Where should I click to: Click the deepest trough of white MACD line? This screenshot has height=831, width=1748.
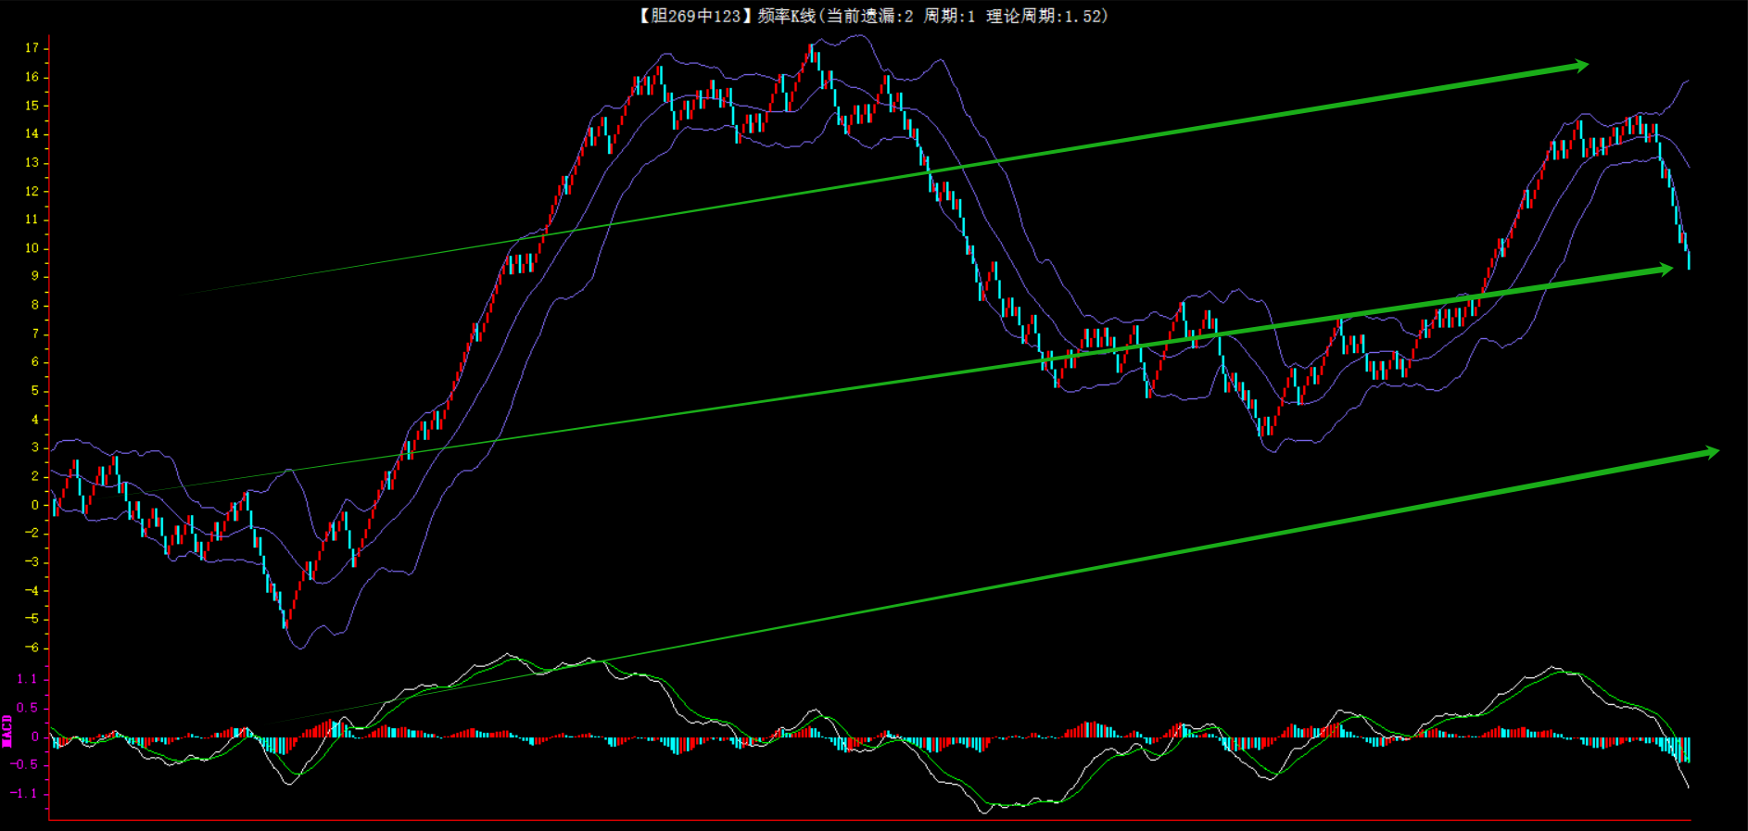[984, 812]
